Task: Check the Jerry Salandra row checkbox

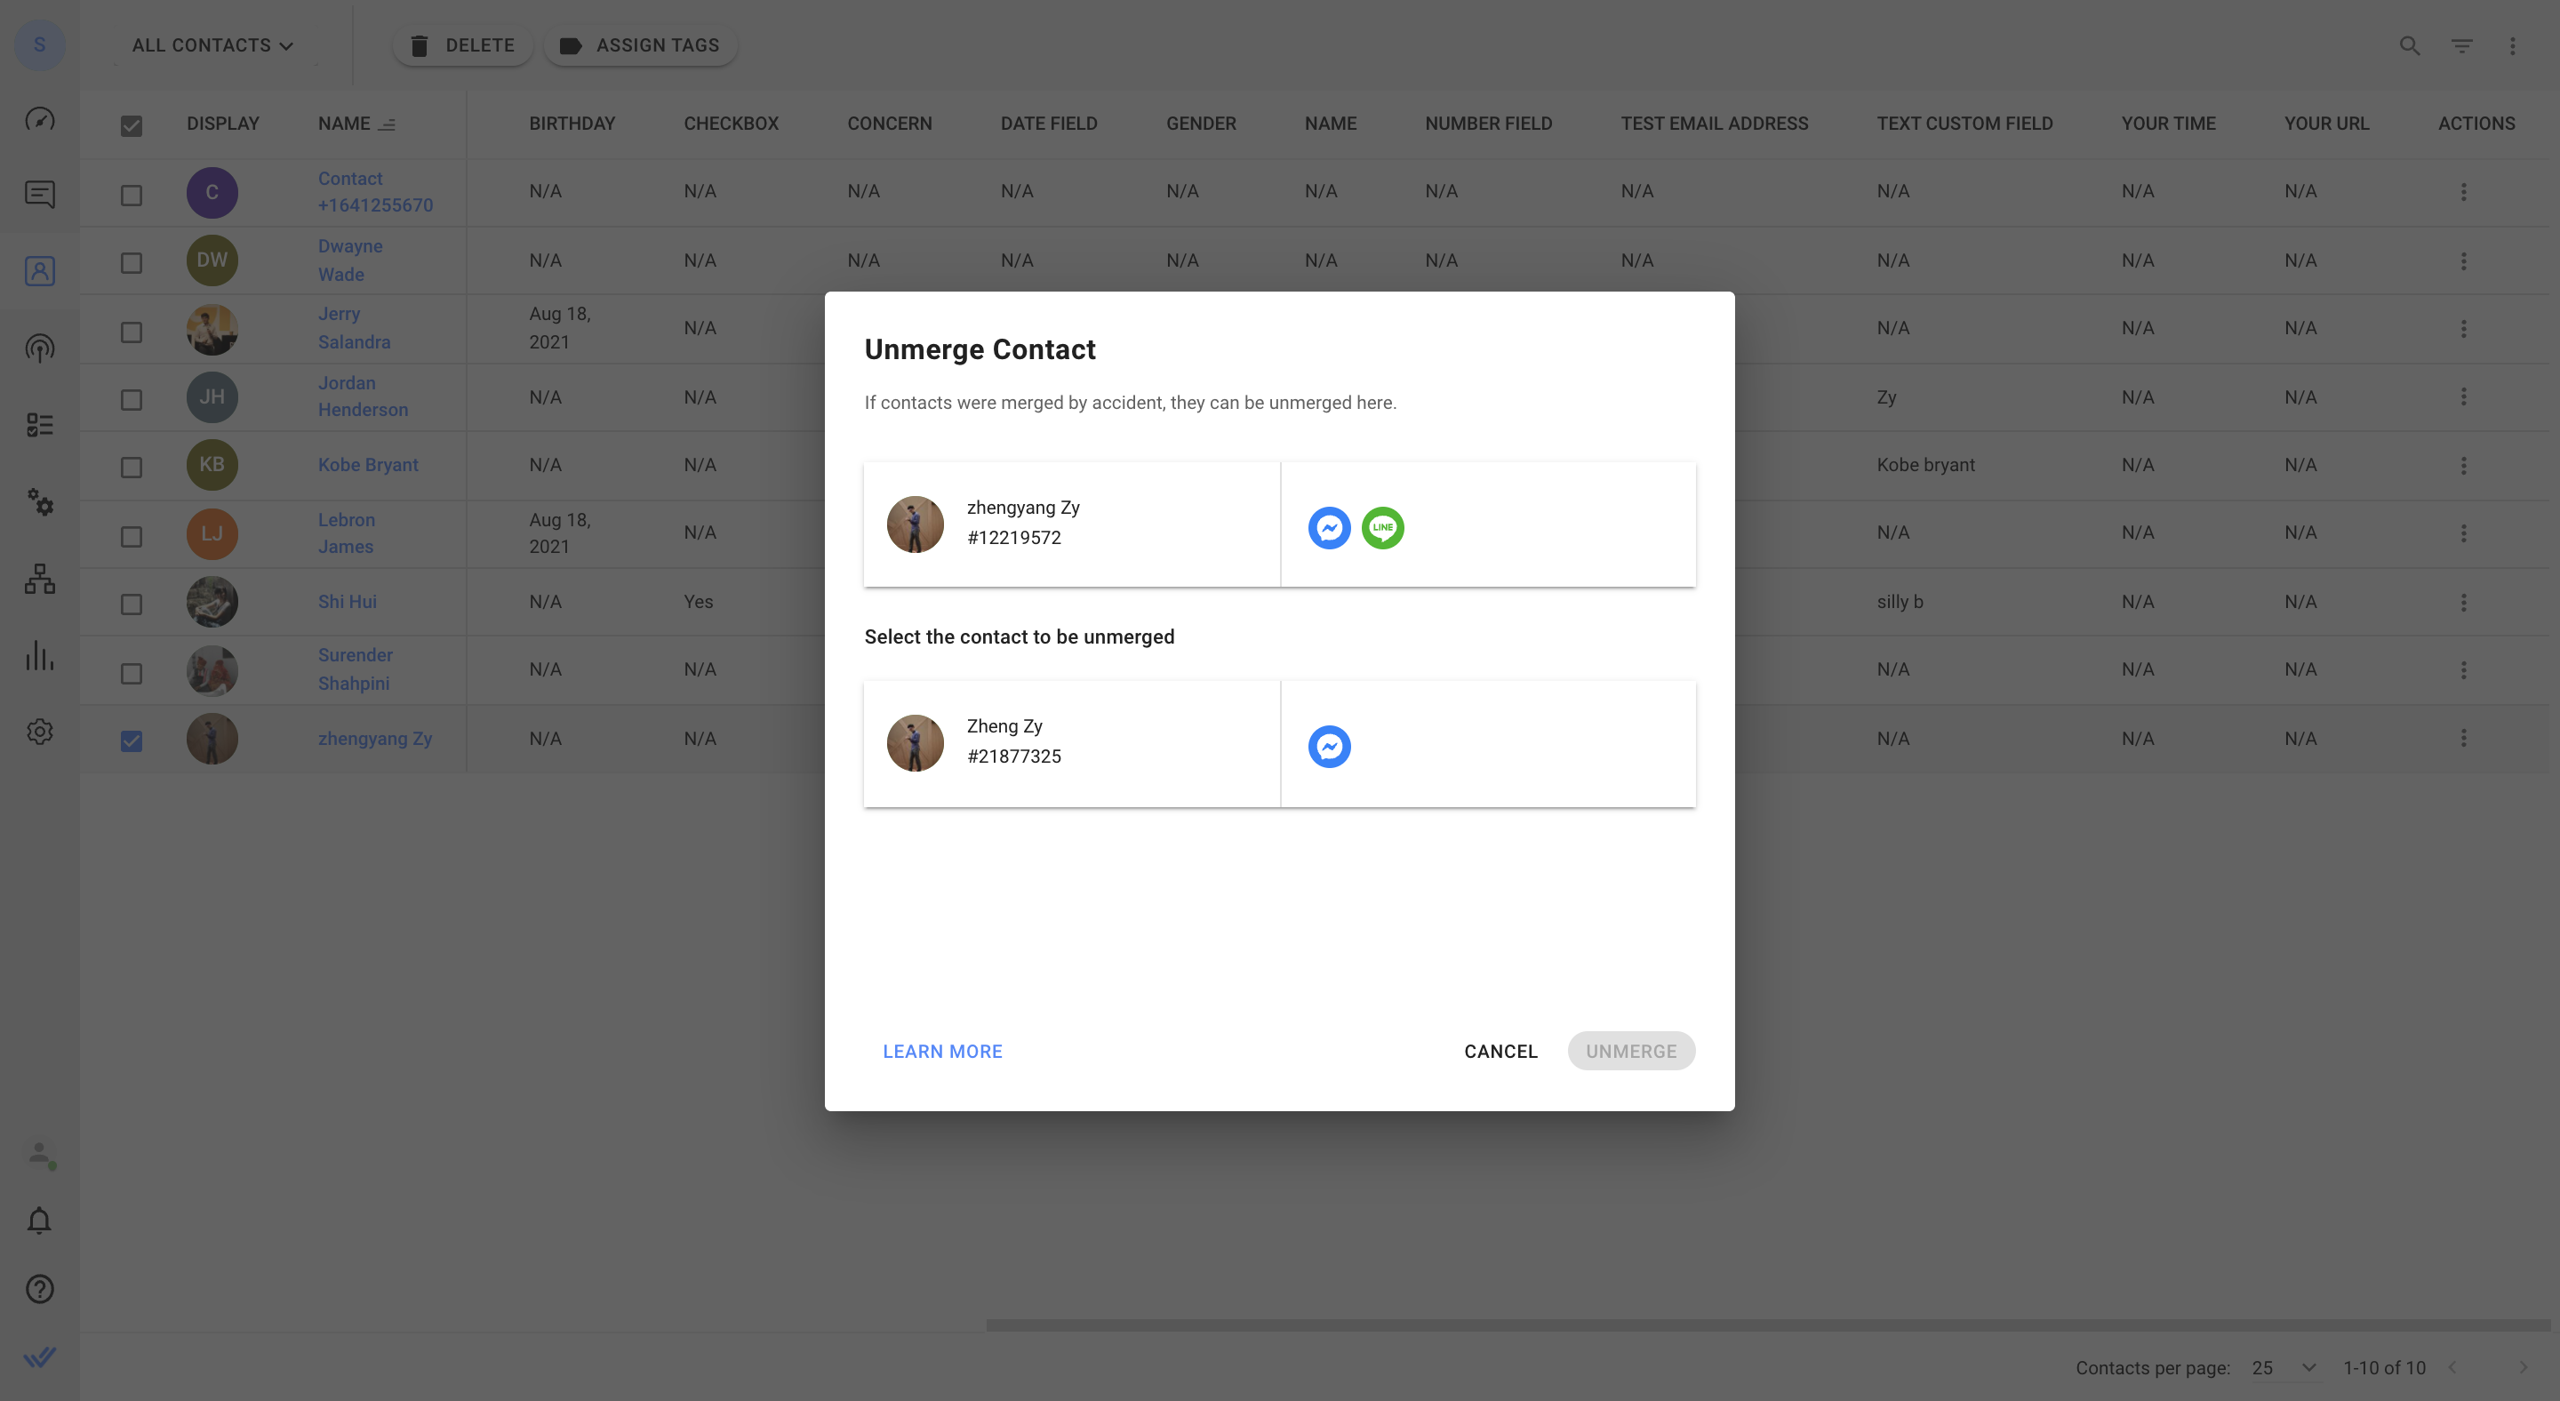Action: point(132,332)
